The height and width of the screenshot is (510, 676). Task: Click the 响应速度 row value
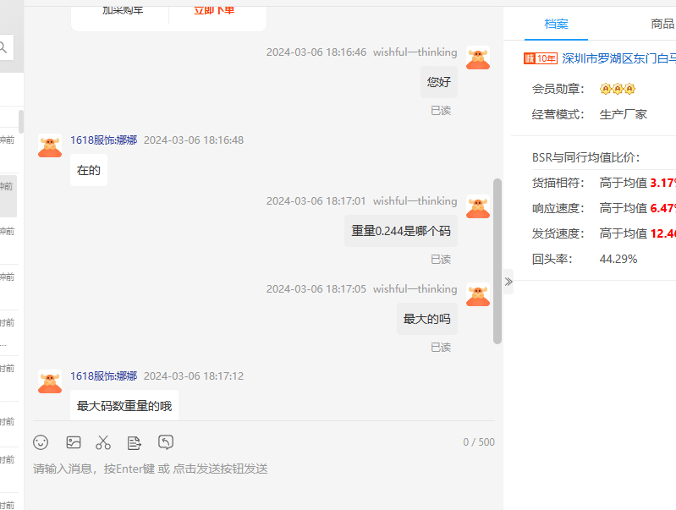click(x=638, y=208)
